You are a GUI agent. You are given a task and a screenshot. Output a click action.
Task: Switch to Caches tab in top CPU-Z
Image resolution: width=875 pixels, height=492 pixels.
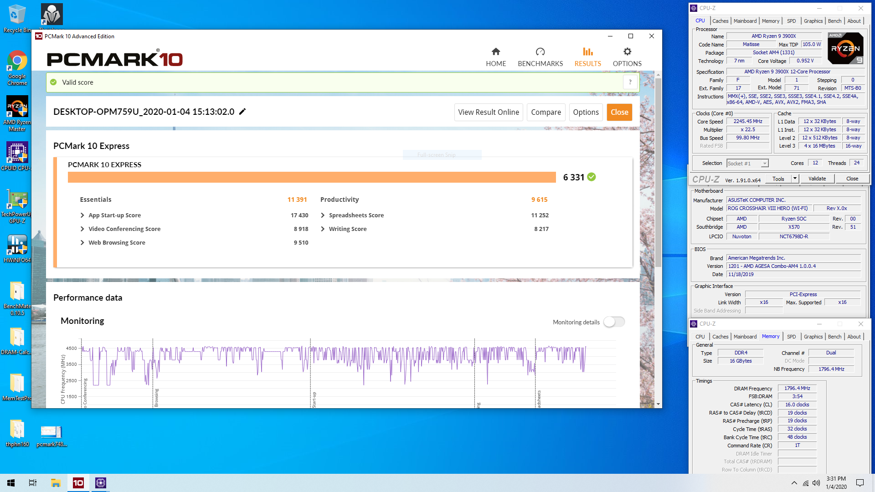[720, 21]
